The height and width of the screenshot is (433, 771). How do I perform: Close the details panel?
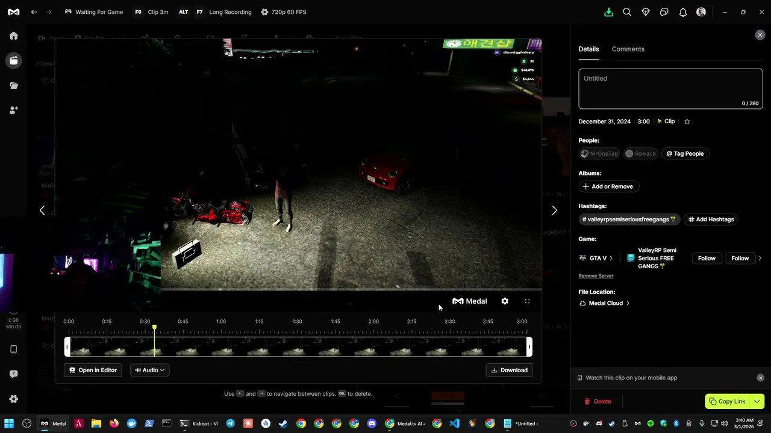(760, 35)
